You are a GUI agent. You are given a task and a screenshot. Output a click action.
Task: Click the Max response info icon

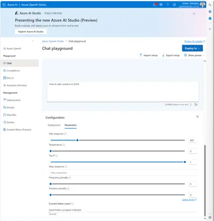pyautogui.click(x=65, y=134)
